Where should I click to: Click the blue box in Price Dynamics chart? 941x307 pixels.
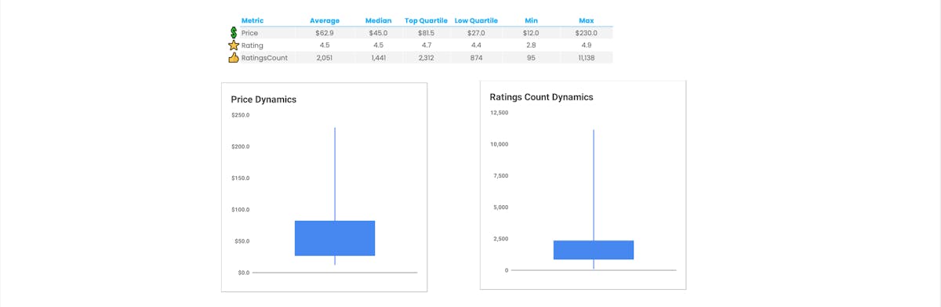pyautogui.click(x=335, y=238)
